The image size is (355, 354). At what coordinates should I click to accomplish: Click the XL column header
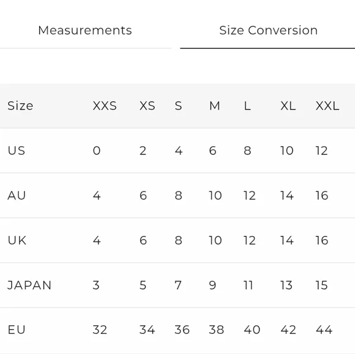[288, 106]
